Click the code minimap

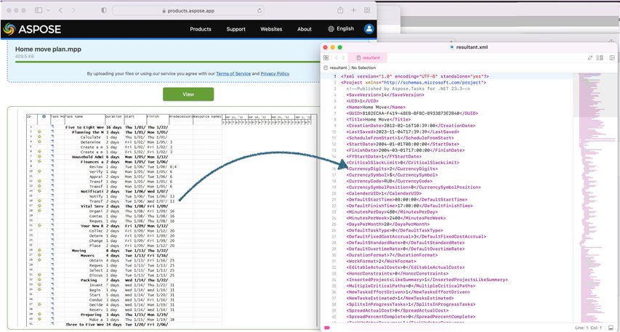coord(597,198)
